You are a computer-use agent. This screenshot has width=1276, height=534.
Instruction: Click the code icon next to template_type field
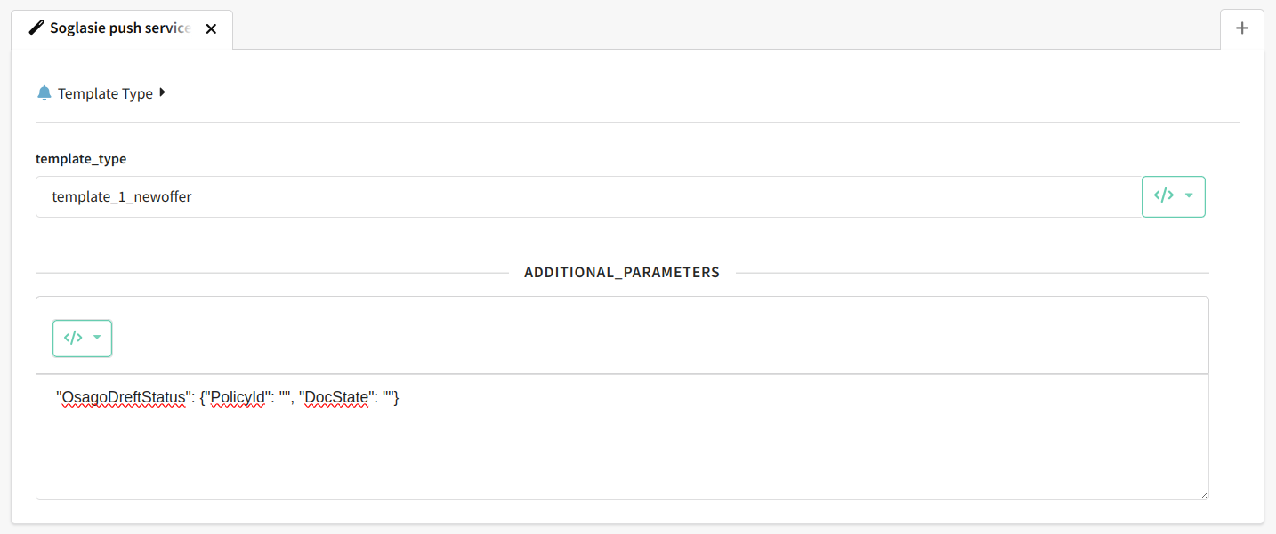[1164, 195]
